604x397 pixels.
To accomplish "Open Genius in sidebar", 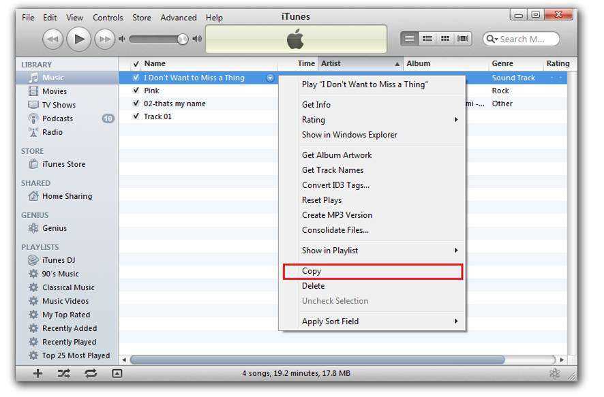I will 67,228.
